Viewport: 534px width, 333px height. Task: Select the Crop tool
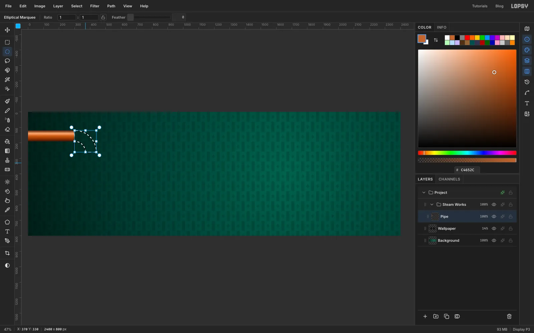click(x=7, y=253)
